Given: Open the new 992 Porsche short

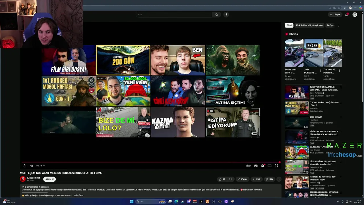Looking at the screenshot, I should [x=332, y=53].
